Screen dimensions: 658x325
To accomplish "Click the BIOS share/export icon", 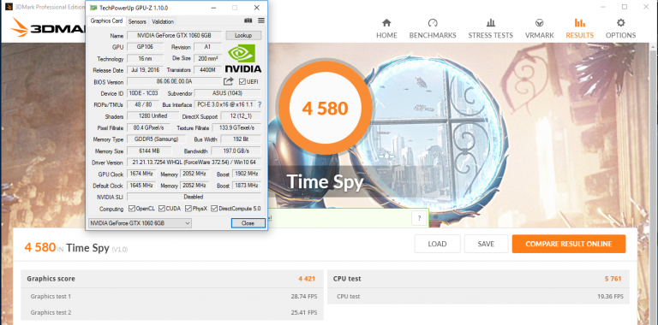I will tap(228, 81).
